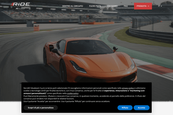Go to the Chi Siamo page
This screenshot has width=173, height=115.
112,6
